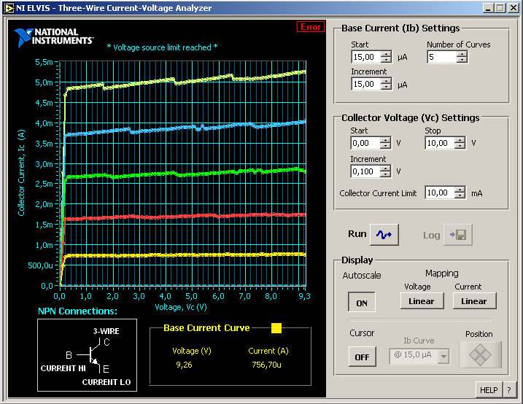Screen dimensions: 523x404
Task: Click the red Error indicator
Action: (x=310, y=27)
